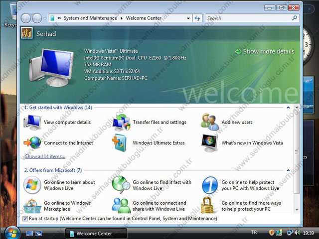Click the scrollbar down arrow

coord(297,210)
